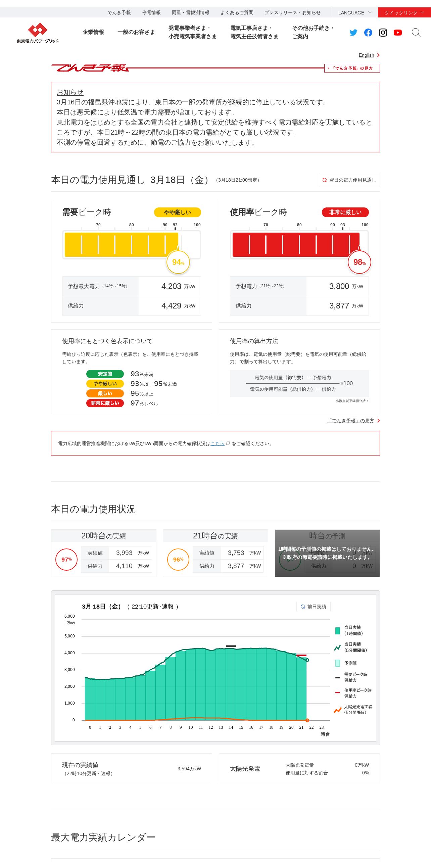The image size is (431, 862).
Task: Click the external link icon after こちら
Action: (228, 443)
